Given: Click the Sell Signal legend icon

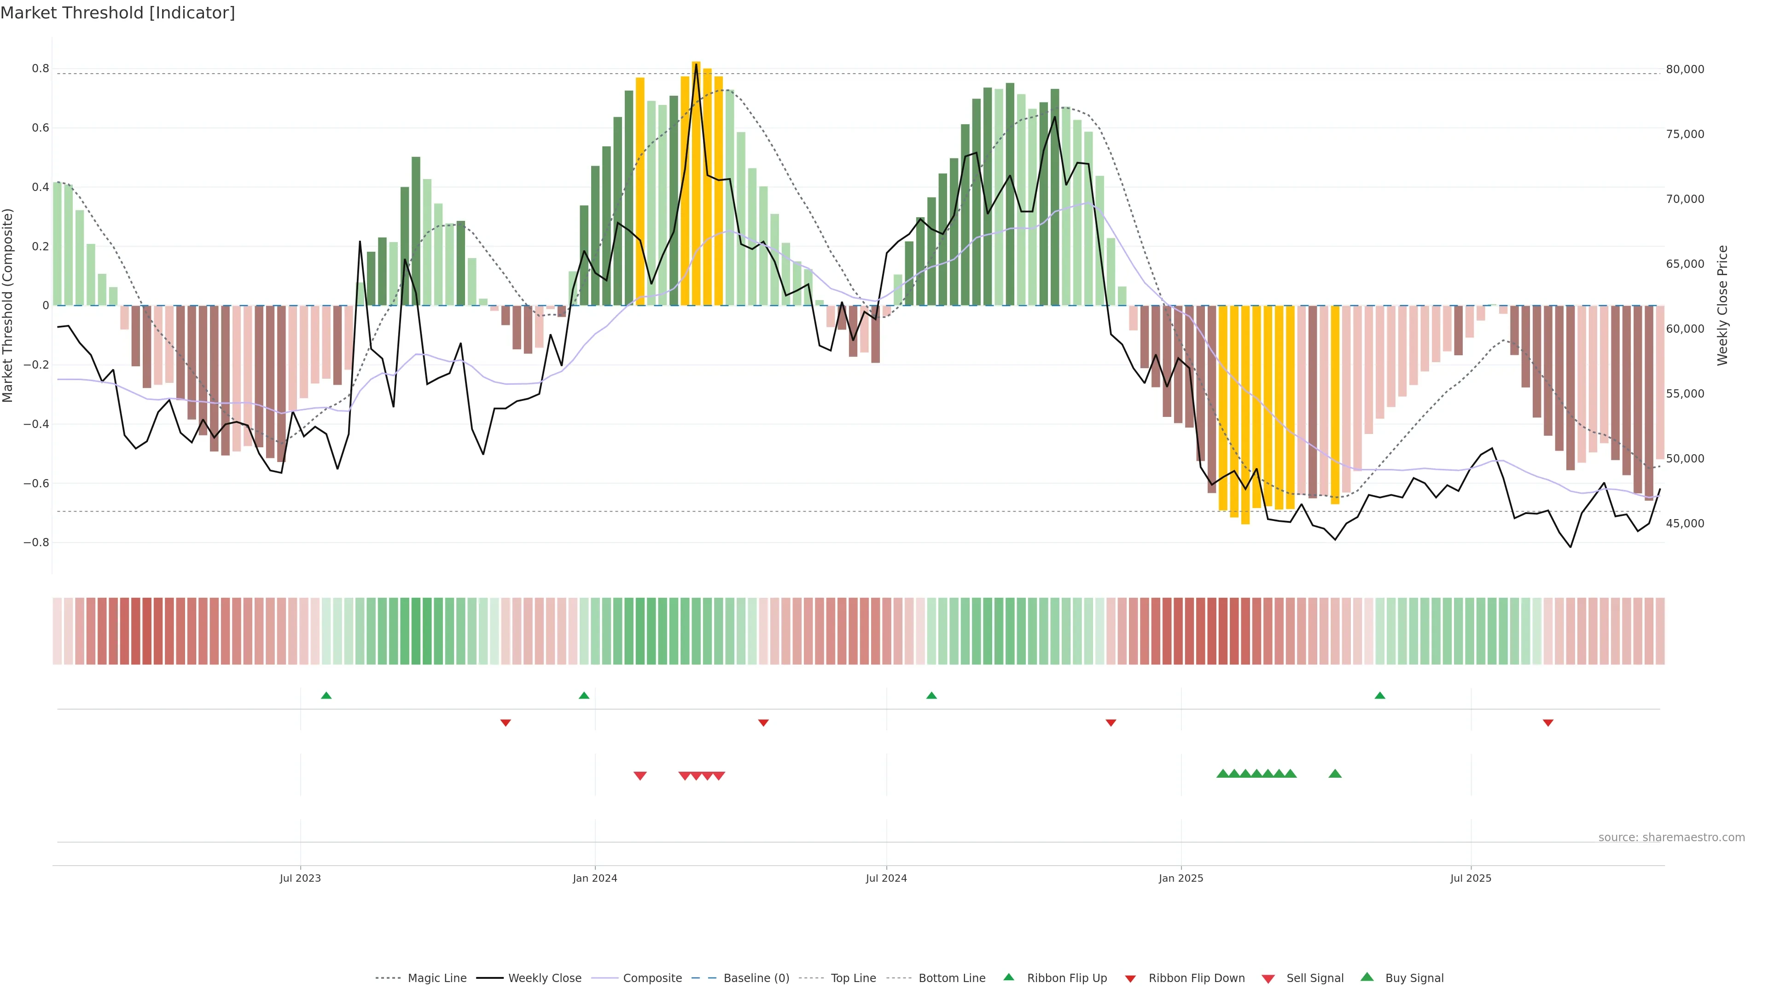Looking at the screenshot, I should point(1268,979).
